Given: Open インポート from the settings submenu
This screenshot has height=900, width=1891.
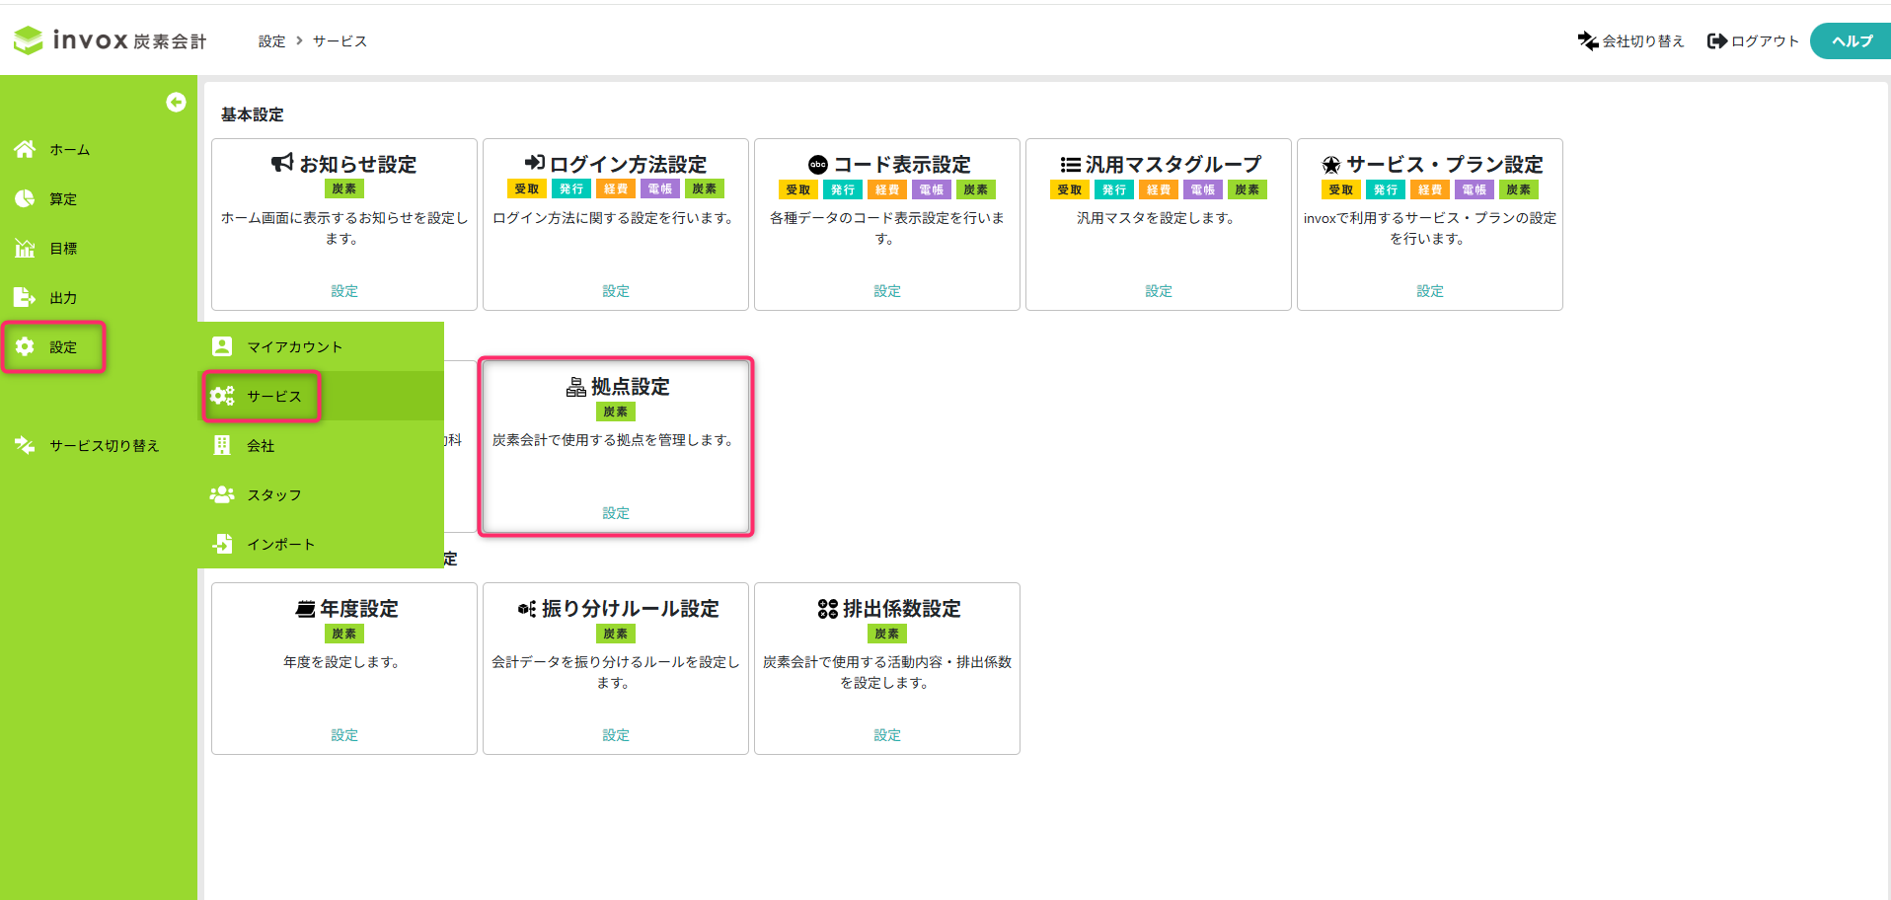Looking at the screenshot, I should pyautogui.click(x=280, y=544).
